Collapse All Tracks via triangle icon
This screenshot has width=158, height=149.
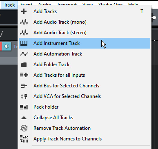click(x=24, y=118)
